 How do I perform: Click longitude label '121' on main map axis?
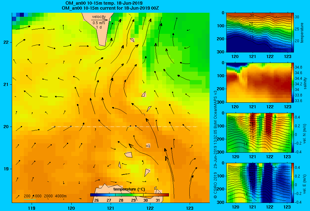pos(111,208)
